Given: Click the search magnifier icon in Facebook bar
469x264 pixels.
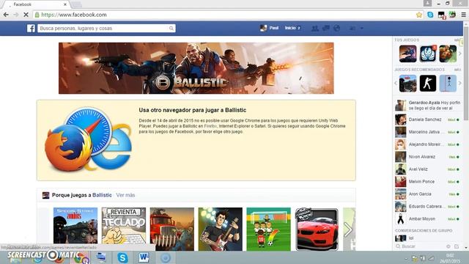Looking at the screenshot, I should (x=171, y=28).
